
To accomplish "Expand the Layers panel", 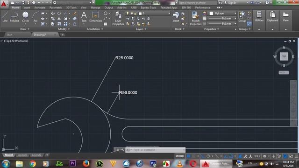I will point(141,29).
